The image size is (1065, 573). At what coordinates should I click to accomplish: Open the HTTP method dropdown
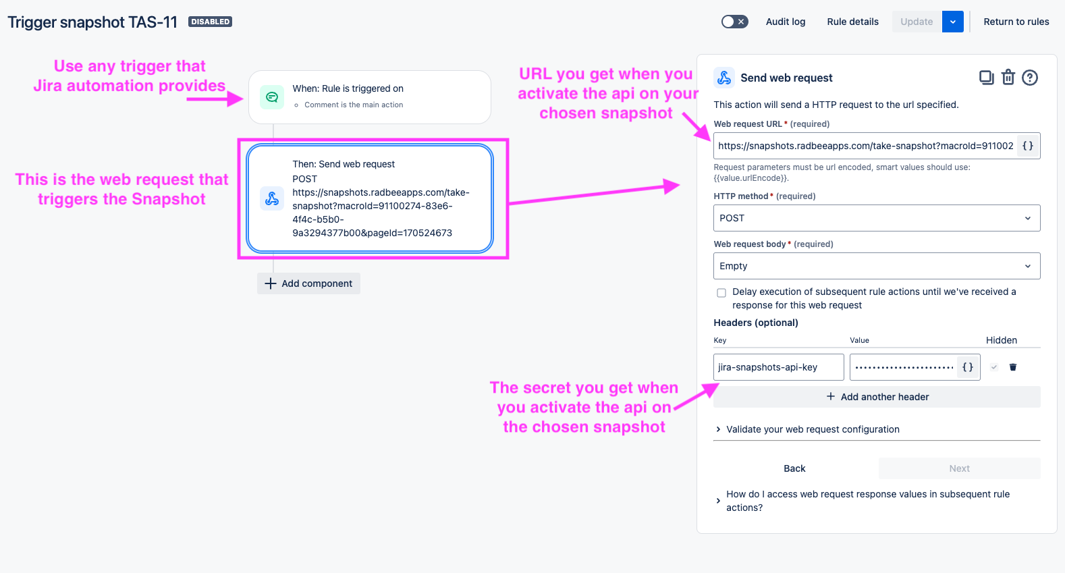(877, 218)
